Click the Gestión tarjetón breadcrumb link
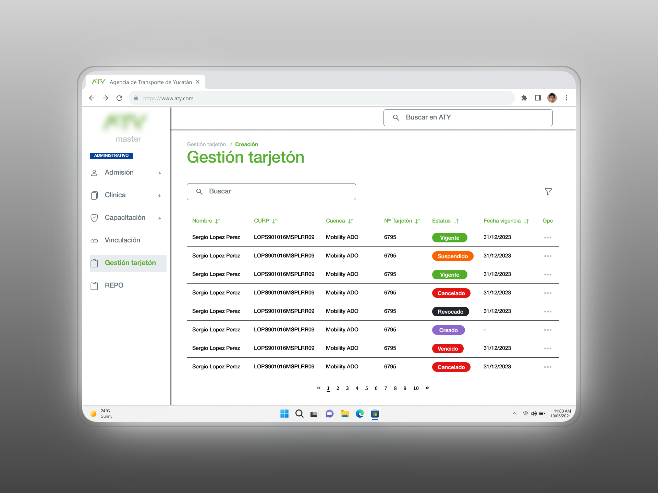The image size is (658, 493). click(x=206, y=144)
